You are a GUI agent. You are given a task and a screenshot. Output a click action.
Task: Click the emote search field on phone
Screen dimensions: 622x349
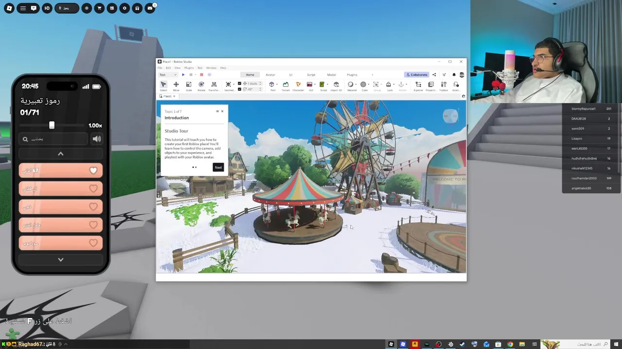point(53,139)
